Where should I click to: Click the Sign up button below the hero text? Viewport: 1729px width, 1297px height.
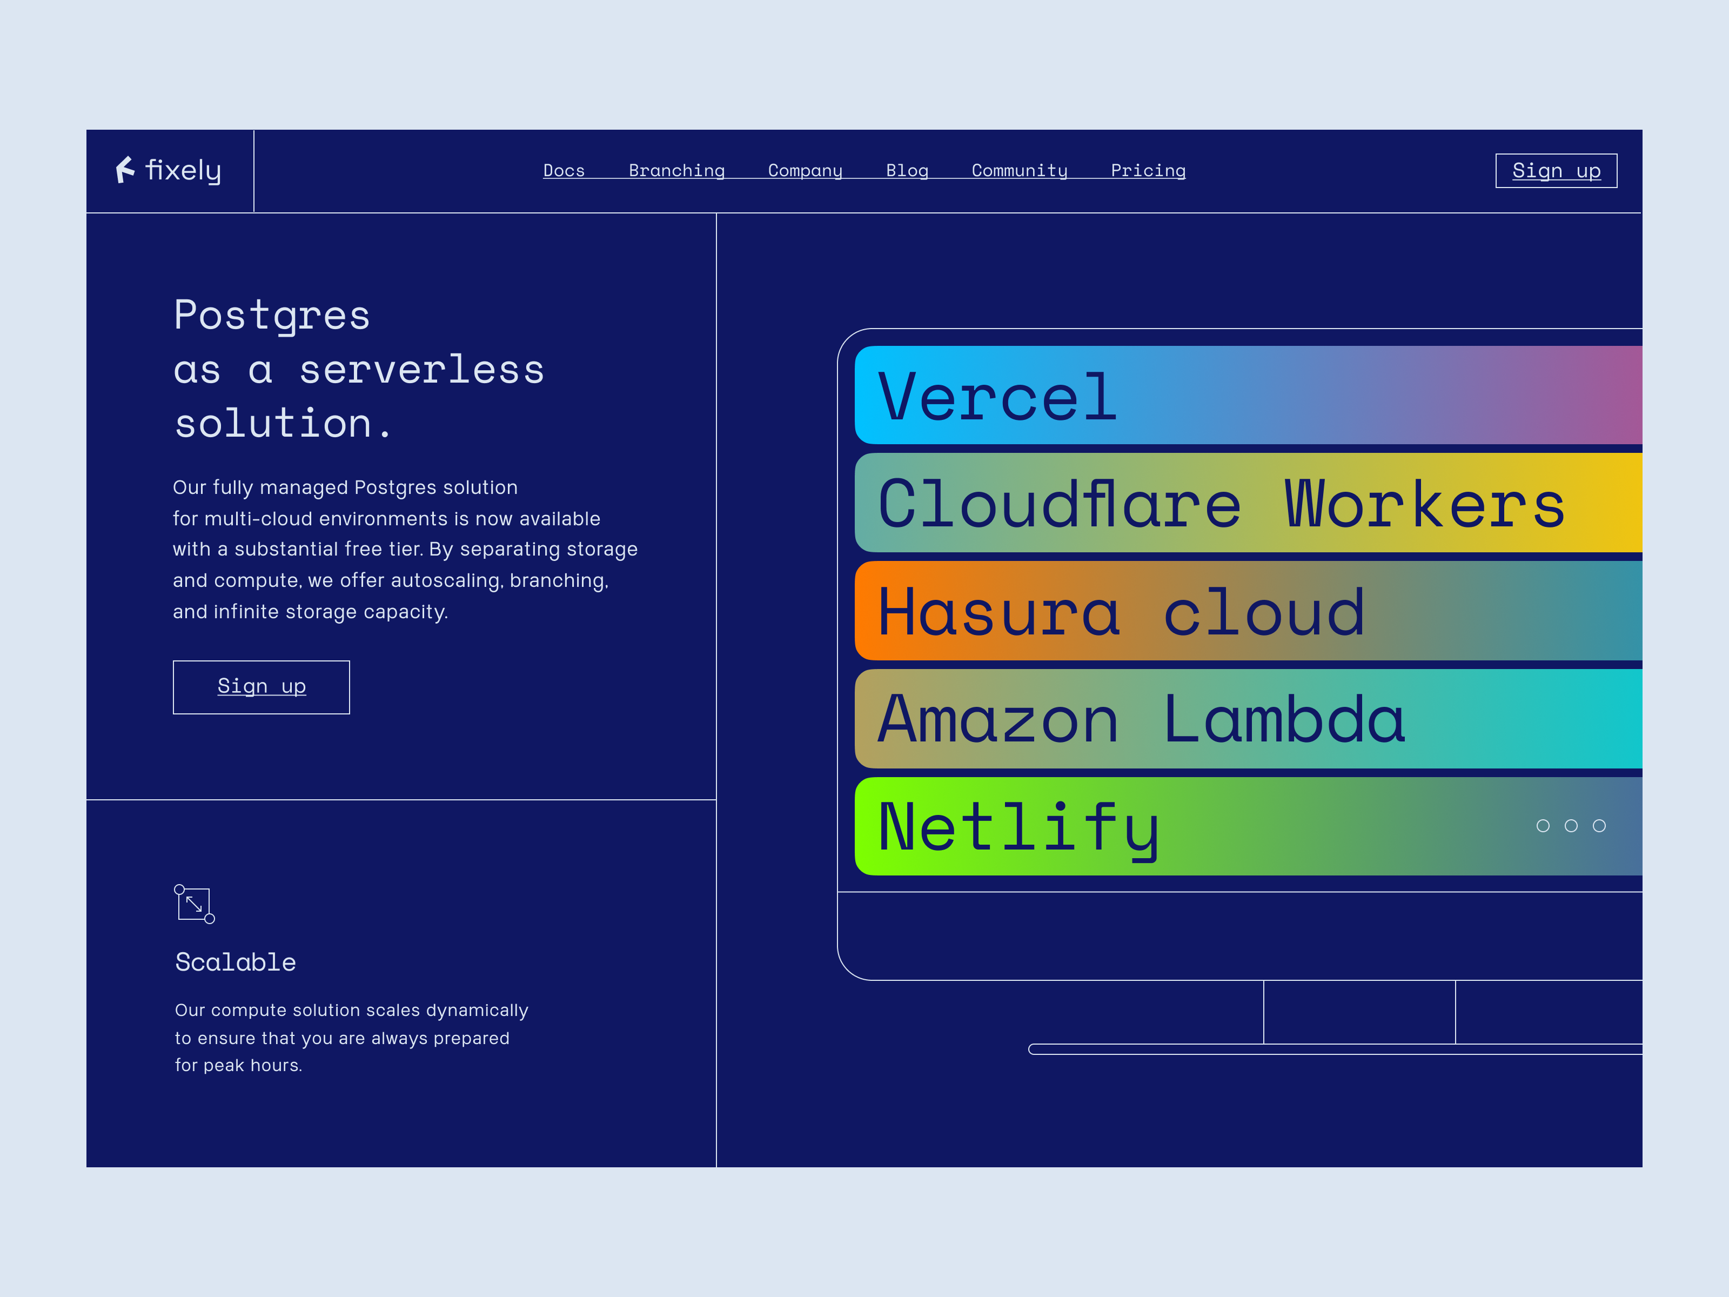click(261, 686)
